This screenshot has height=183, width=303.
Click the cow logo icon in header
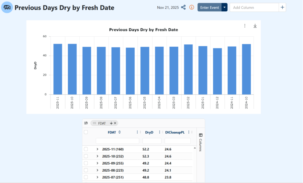coord(7,7)
